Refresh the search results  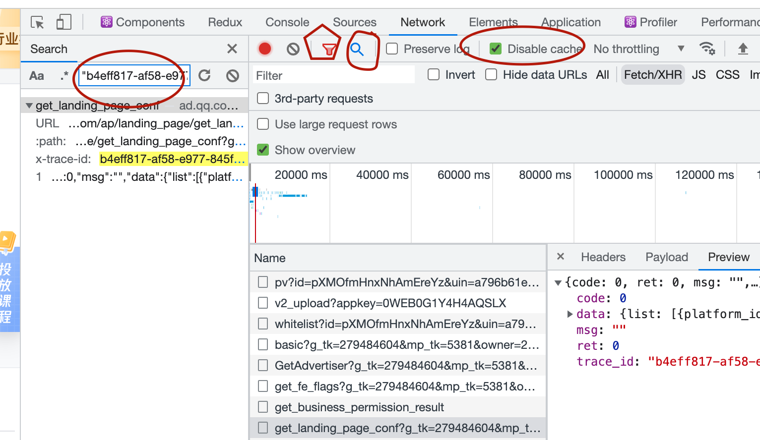pos(204,75)
